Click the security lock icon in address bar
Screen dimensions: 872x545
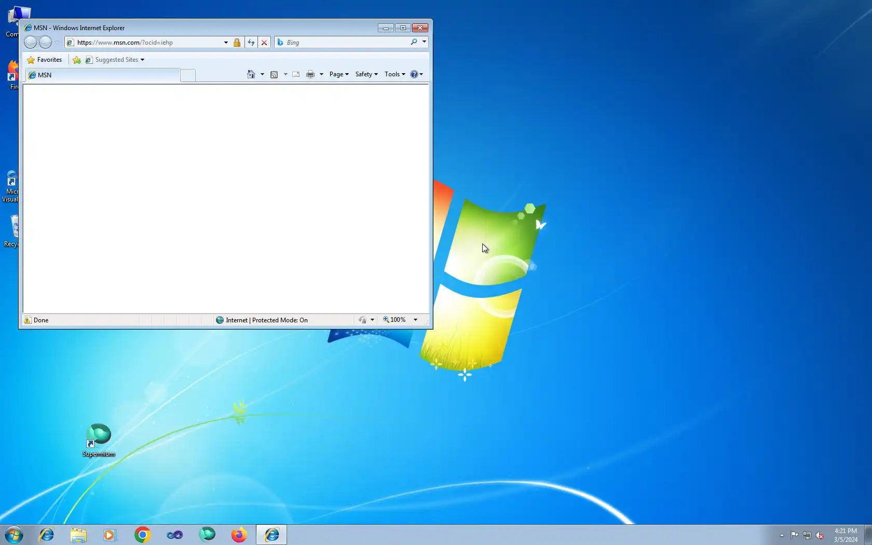tap(237, 43)
